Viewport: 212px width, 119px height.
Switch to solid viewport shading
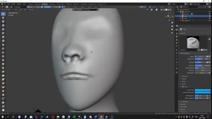point(166,10)
